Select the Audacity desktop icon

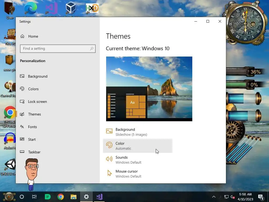(10, 141)
